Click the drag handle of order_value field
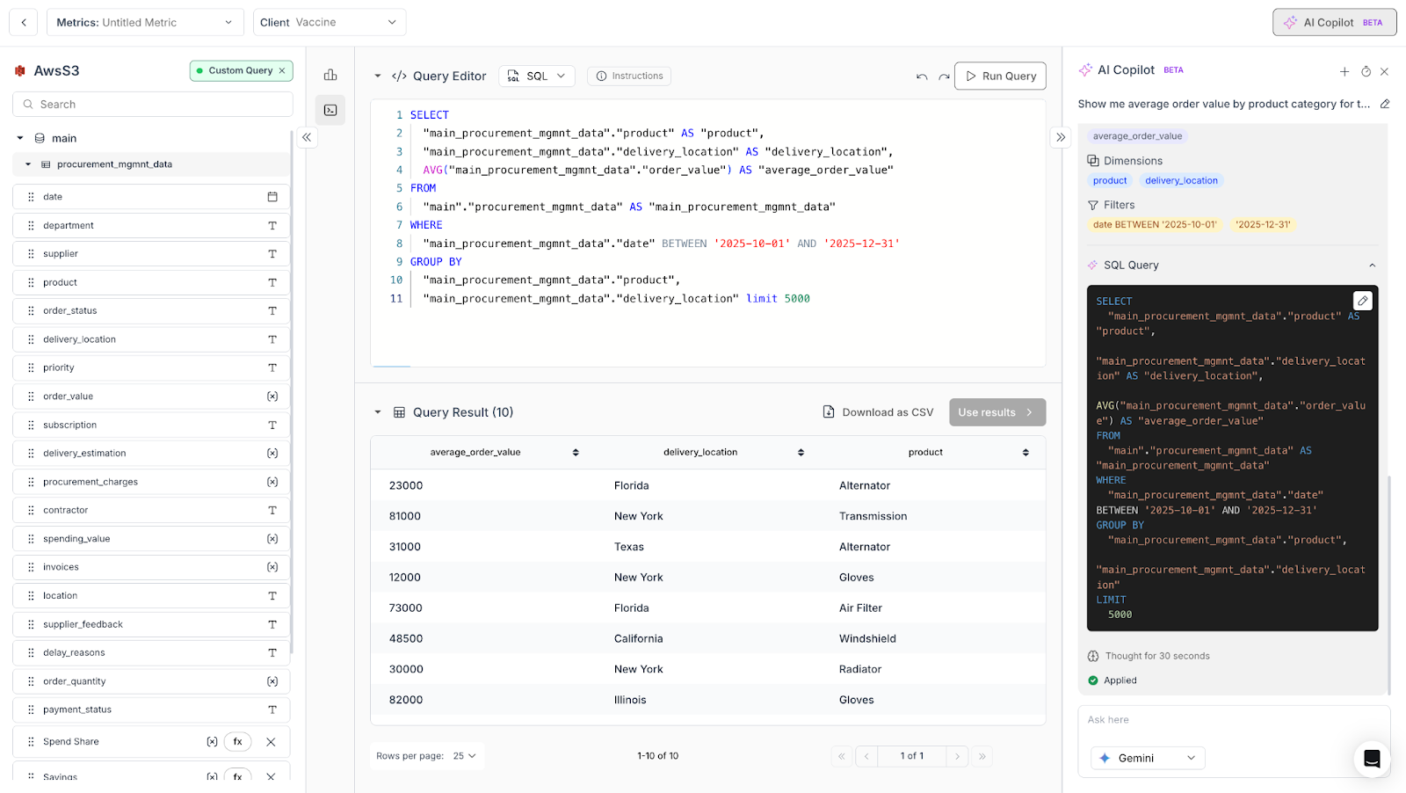1406x793 pixels. (x=31, y=396)
